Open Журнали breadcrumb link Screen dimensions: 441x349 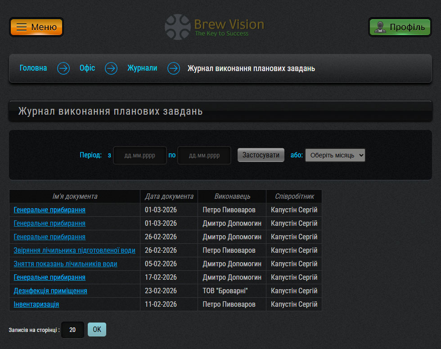point(142,68)
